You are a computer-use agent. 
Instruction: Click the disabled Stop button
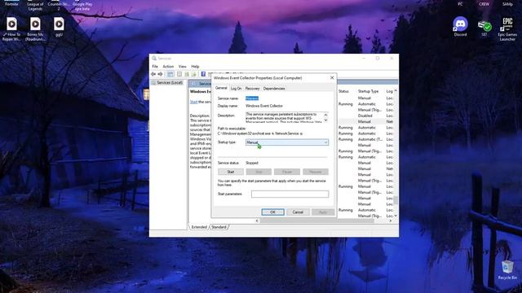coord(259,172)
